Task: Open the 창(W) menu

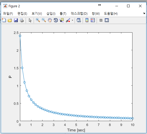Action: (96, 13)
